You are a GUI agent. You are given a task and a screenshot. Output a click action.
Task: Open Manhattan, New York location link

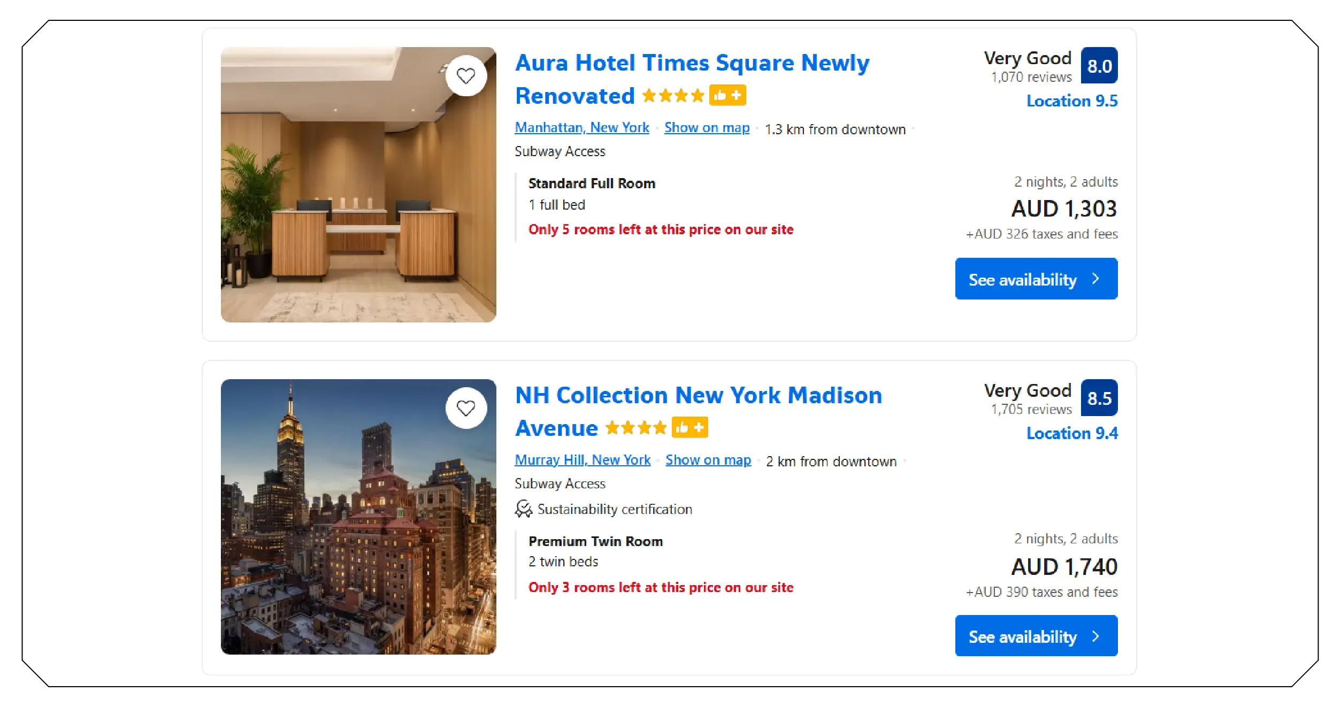[x=582, y=128]
